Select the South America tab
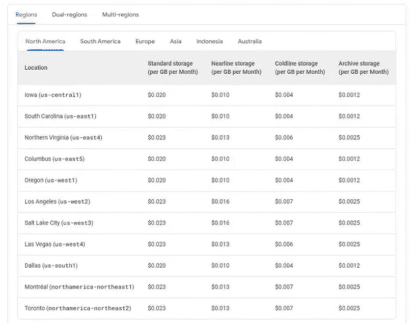This screenshot has height=324, width=411. click(100, 41)
